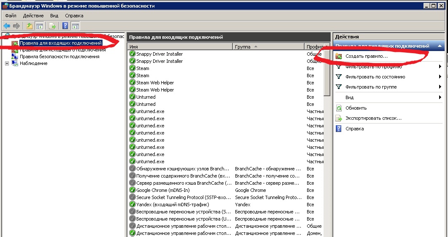Click the Forward arrow toolbar icon

16,26
